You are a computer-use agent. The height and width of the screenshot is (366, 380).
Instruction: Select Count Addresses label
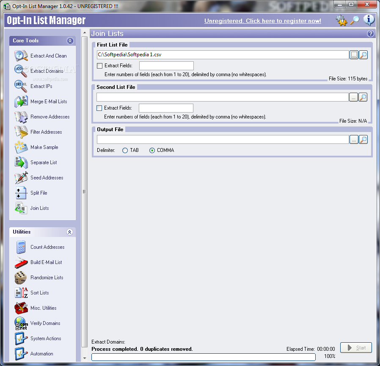47,247
